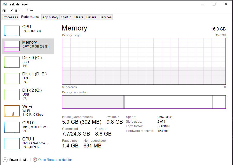Click the Fewer details label

[19, 160]
